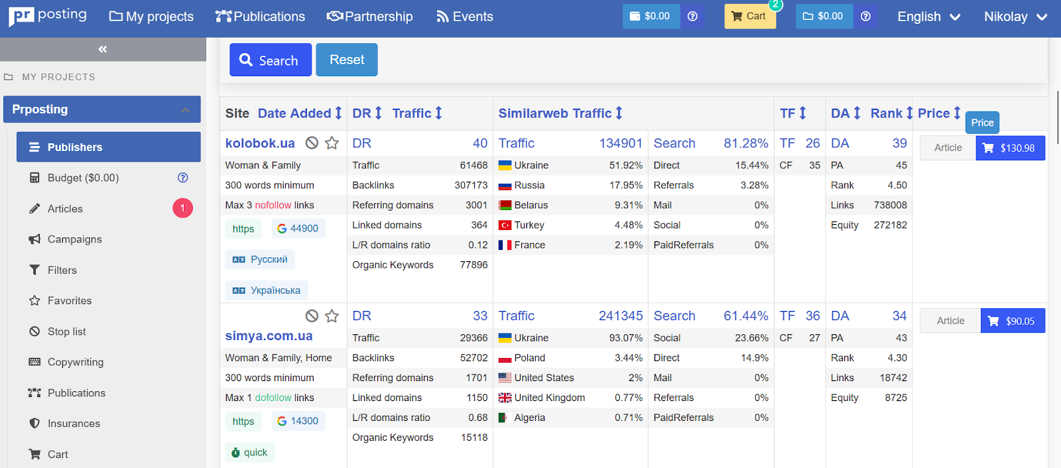Click the Українська language tag
The width and height of the screenshot is (1061, 468).
click(x=267, y=290)
